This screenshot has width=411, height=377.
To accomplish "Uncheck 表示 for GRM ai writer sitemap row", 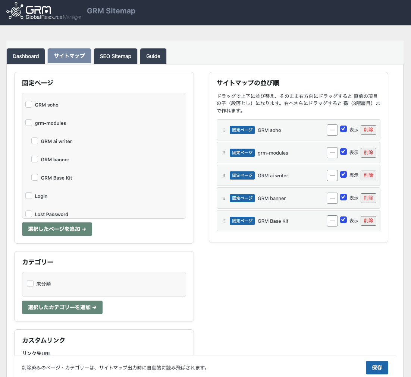I will point(343,175).
